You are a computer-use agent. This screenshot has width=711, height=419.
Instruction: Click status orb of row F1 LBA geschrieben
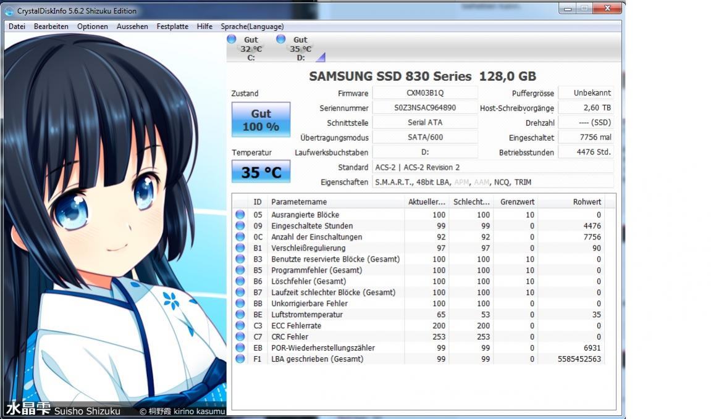coord(240,359)
